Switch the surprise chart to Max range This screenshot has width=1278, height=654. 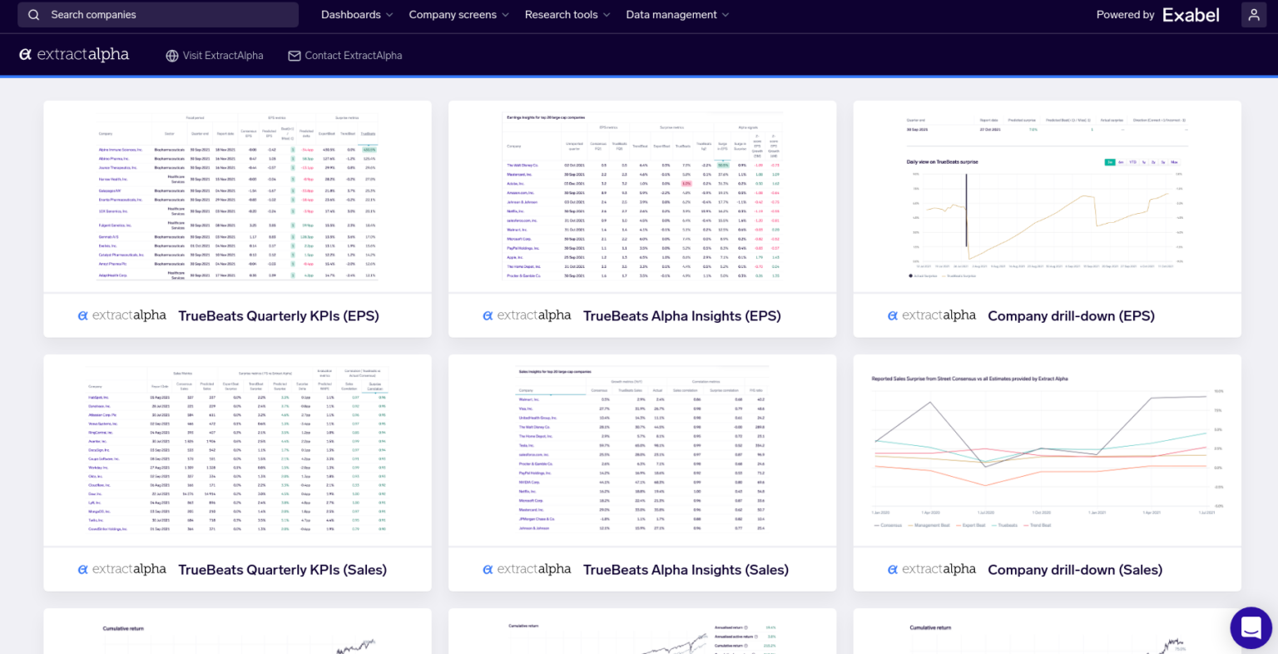1175,162
